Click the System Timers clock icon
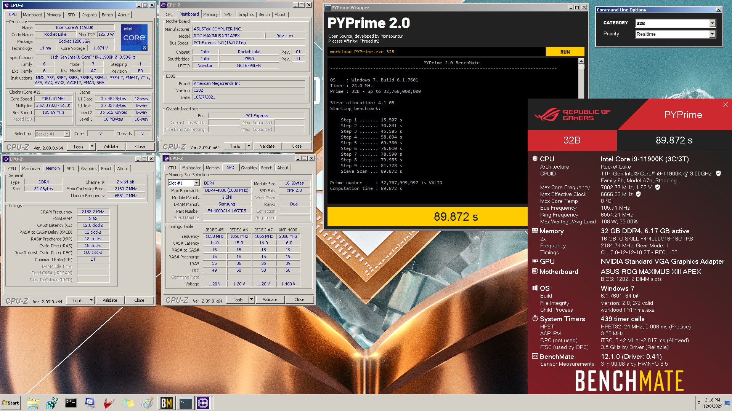This screenshot has height=411, width=732. (535, 319)
